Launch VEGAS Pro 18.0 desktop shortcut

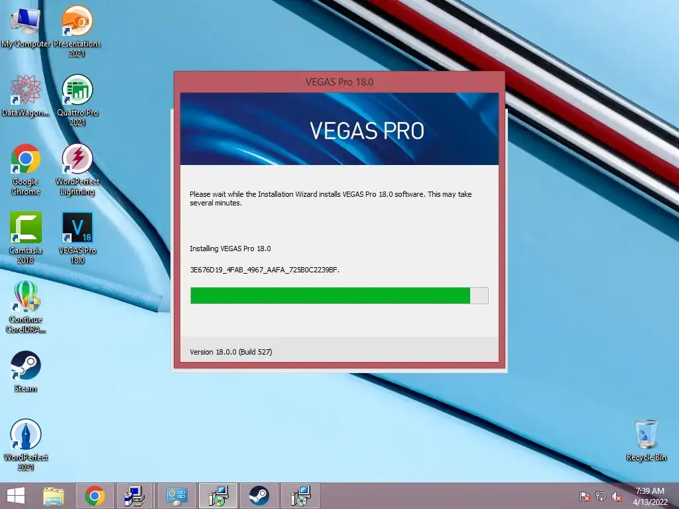pyautogui.click(x=77, y=238)
